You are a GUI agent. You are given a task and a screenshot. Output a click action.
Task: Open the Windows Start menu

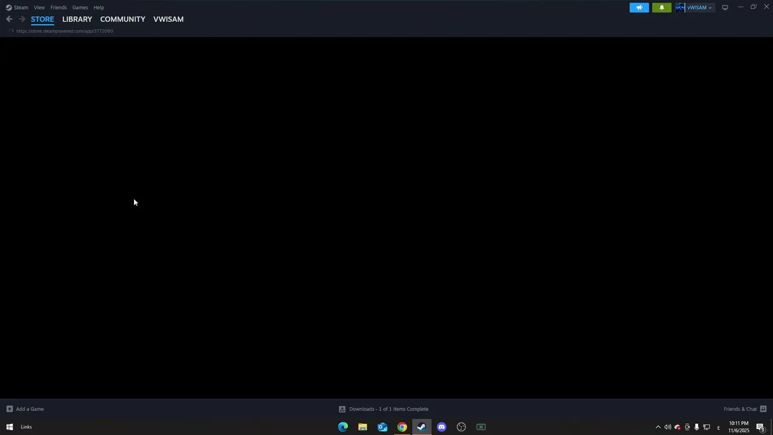click(x=9, y=427)
